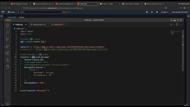190x107 pixels.
Task: Open the Explorer view in VS Code
Action: click(x=7, y=26)
